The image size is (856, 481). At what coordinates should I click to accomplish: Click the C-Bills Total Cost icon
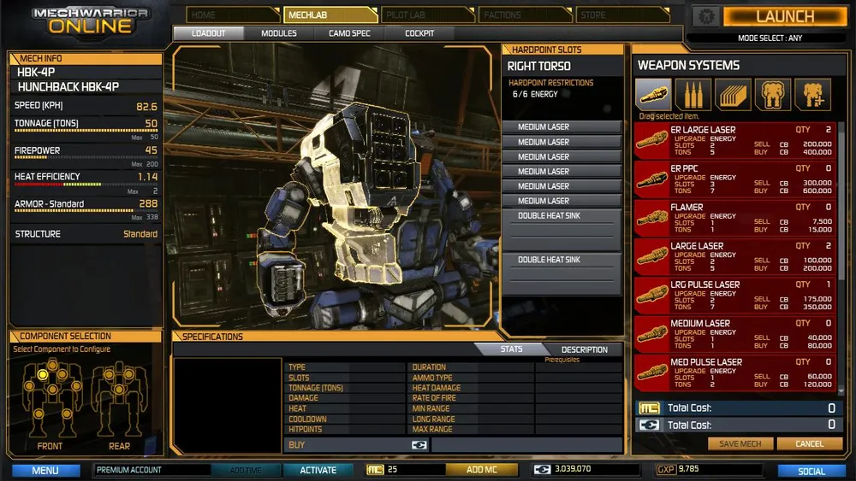[x=649, y=425]
